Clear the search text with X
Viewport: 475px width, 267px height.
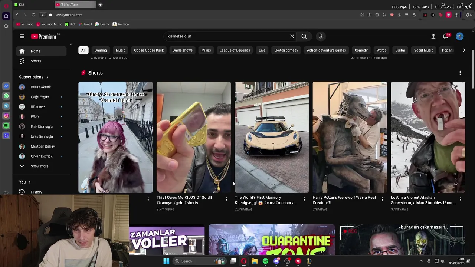click(x=292, y=36)
